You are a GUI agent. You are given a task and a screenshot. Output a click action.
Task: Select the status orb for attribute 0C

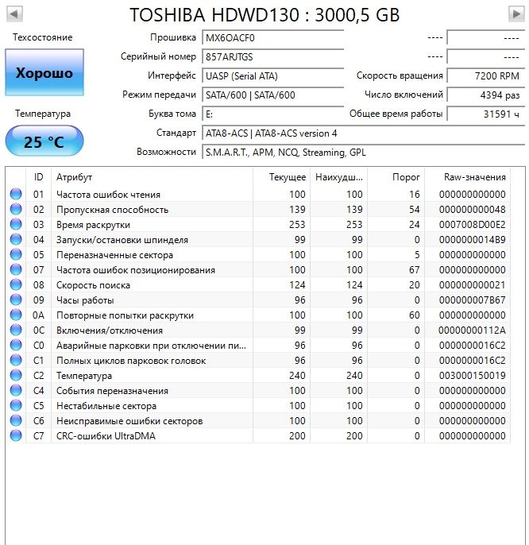pyautogui.click(x=16, y=330)
